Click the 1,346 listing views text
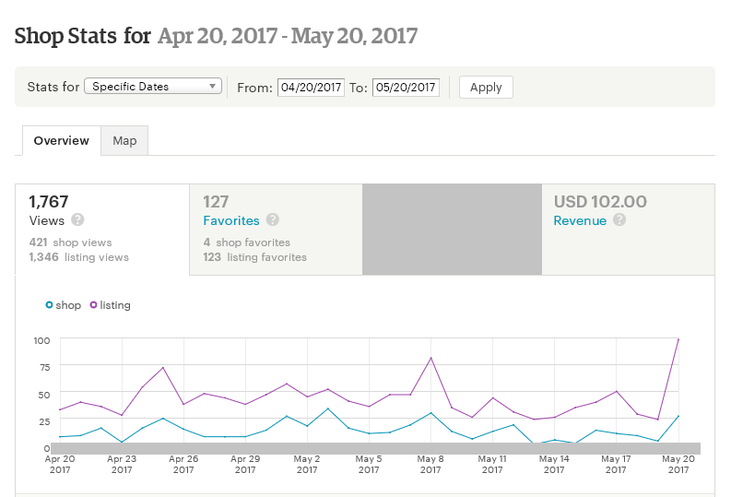Image resolution: width=731 pixels, height=497 pixels. tap(78, 257)
